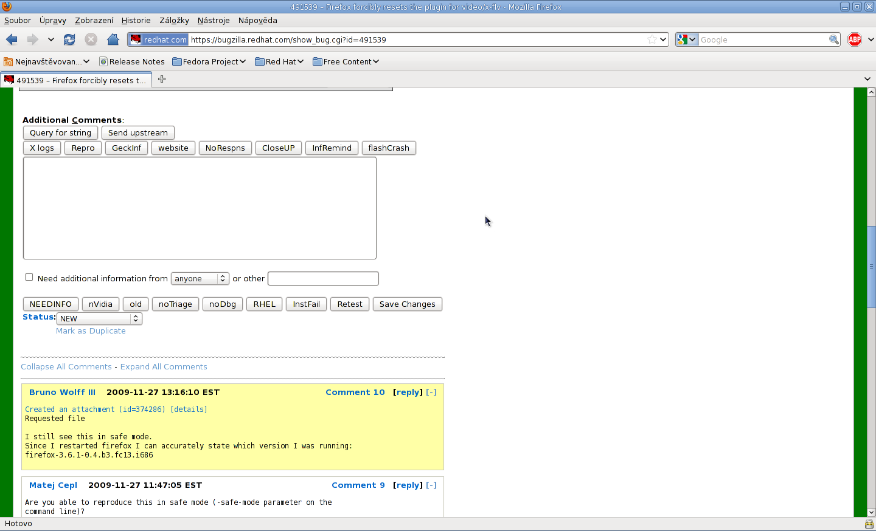Click the security padlock in status bar
This screenshot has width=876, height=531.
click(869, 524)
